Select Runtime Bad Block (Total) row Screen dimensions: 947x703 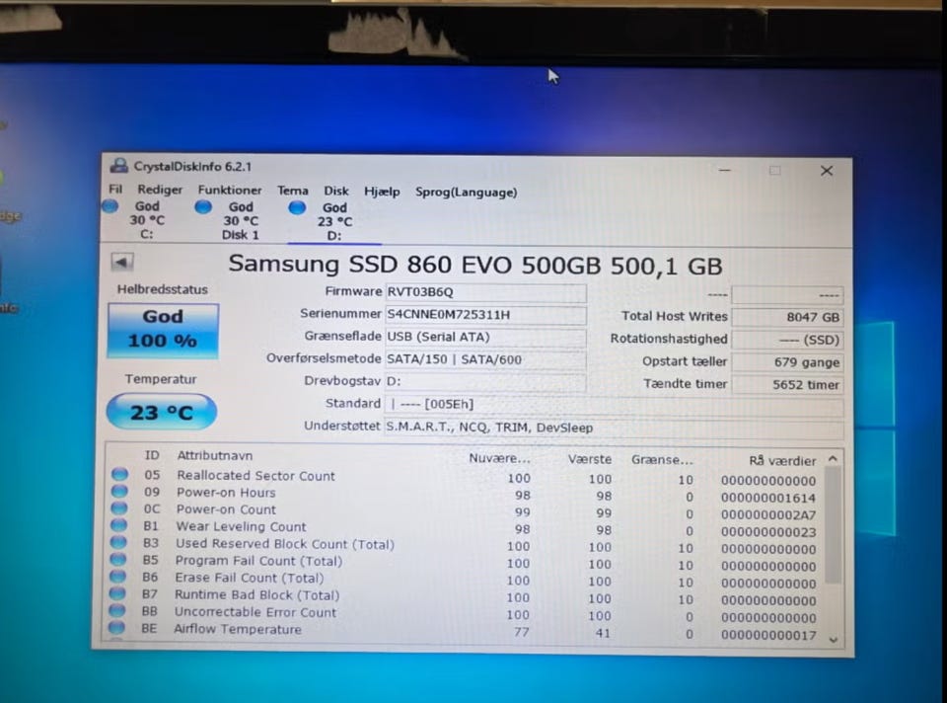(465, 597)
